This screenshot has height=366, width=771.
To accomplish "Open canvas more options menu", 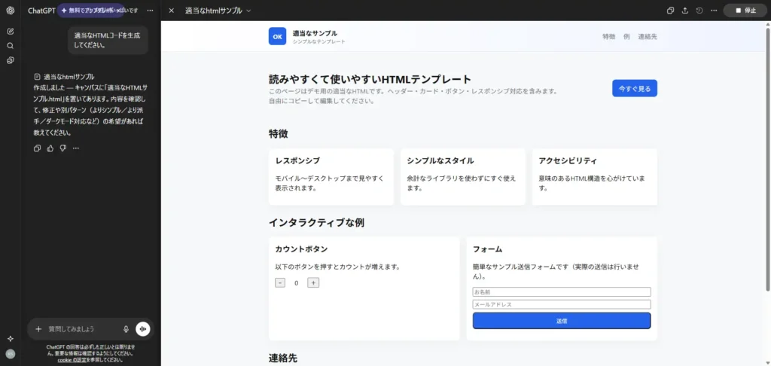I will [714, 11].
